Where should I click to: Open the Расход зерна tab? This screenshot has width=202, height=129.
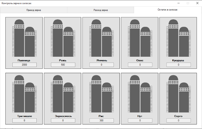click(101, 10)
